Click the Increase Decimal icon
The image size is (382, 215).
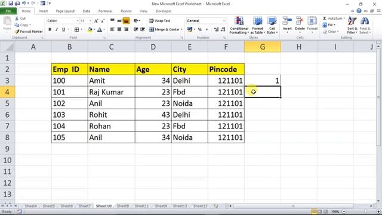coord(216,29)
